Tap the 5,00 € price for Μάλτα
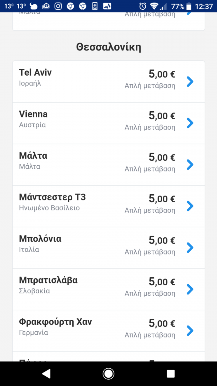 click(162, 157)
